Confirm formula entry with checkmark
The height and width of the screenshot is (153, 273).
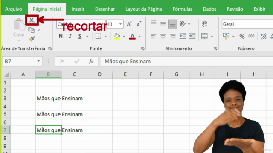[x=77, y=61]
